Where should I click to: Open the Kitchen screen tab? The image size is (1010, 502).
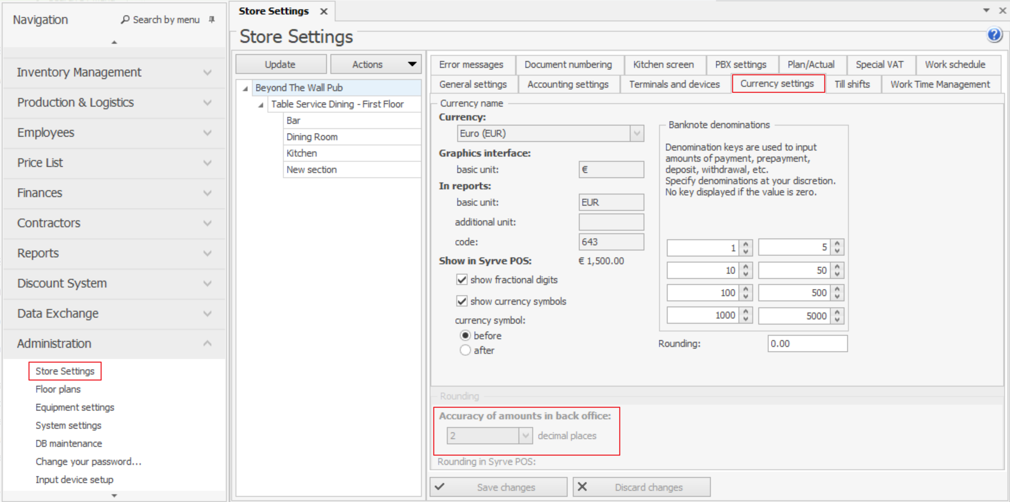(x=663, y=64)
